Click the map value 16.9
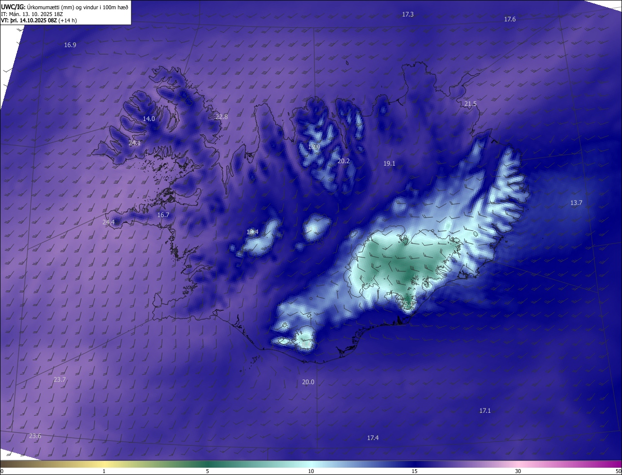622x475 pixels. point(70,45)
